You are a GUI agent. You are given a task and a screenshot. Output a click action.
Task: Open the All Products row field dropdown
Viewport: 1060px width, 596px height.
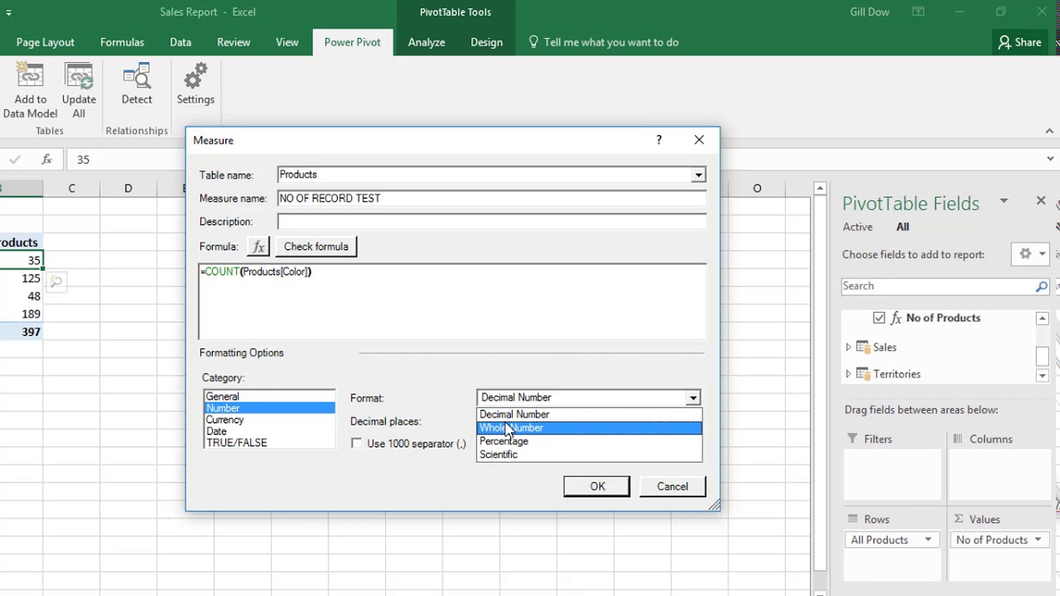click(x=927, y=540)
